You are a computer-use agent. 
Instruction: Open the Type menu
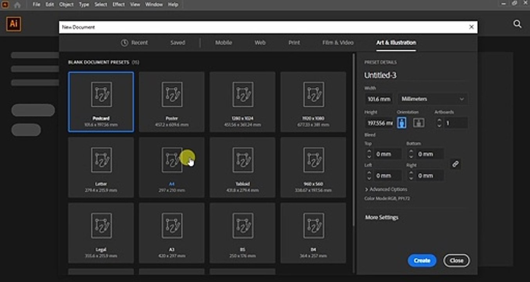tap(84, 5)
